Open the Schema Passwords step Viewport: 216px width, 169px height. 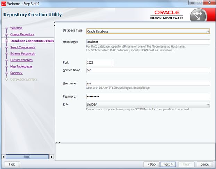[23, 54]
